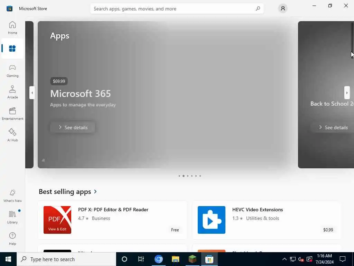Click See details for Microsoft 365

tap(73, 127)
